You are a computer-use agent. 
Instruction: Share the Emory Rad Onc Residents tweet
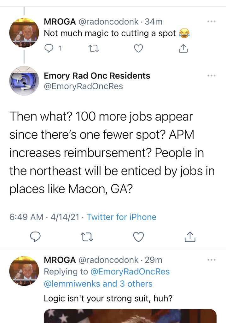pyautogui.click(x=190, y=237)
